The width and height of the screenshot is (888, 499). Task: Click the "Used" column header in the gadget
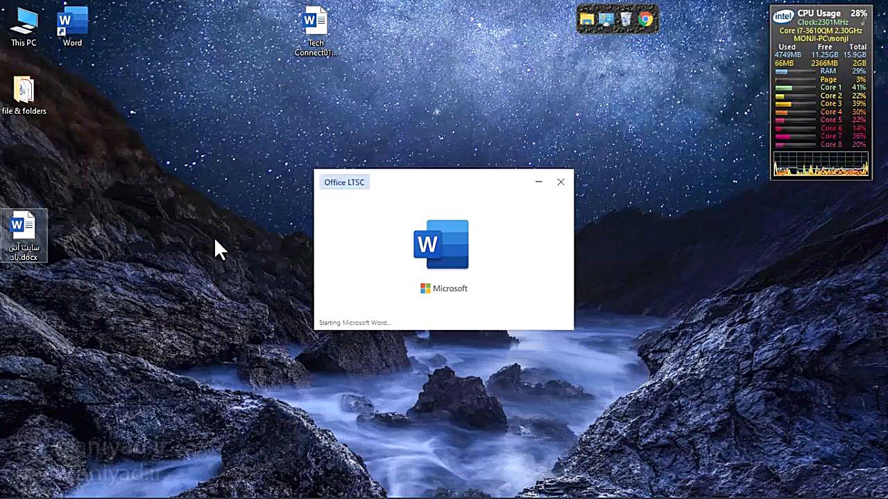[x=787, y=47]
